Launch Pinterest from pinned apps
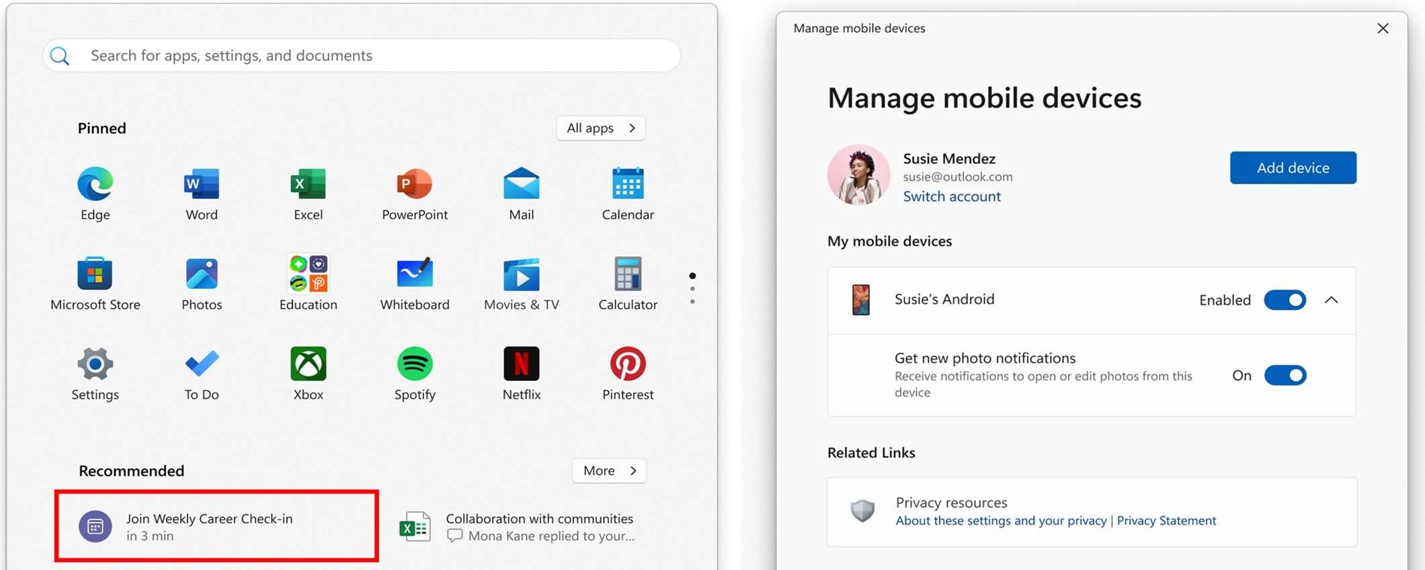The image size is (1425, 570). pos(628,374)
